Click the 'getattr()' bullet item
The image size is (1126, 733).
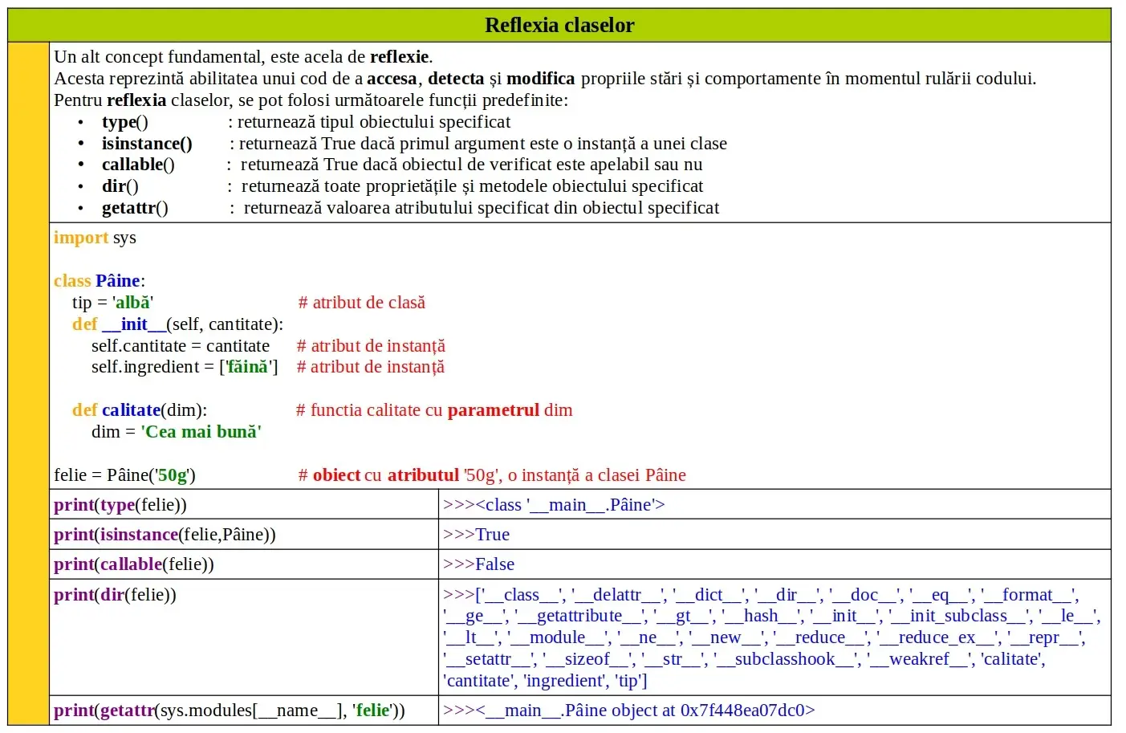tap(135, 208)
